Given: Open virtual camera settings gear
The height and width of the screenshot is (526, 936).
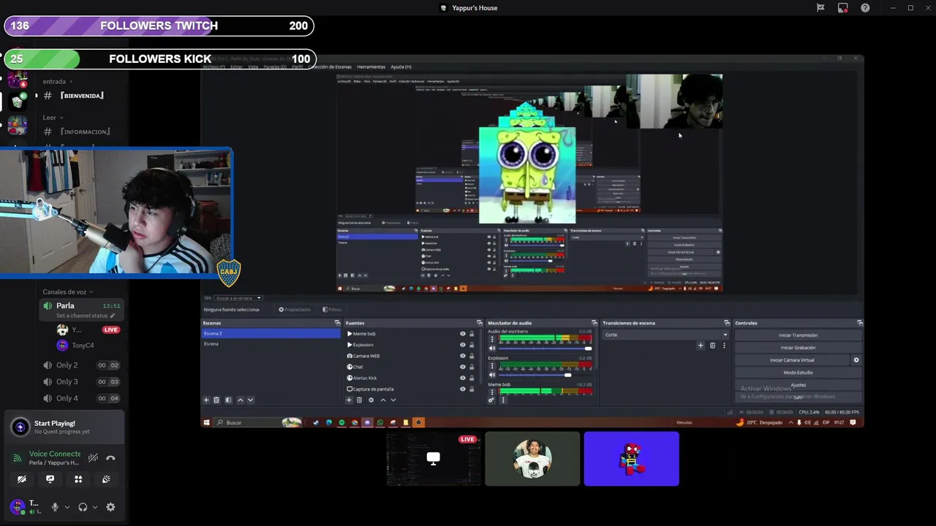Looking at the screenshot, I should (856, 360).
